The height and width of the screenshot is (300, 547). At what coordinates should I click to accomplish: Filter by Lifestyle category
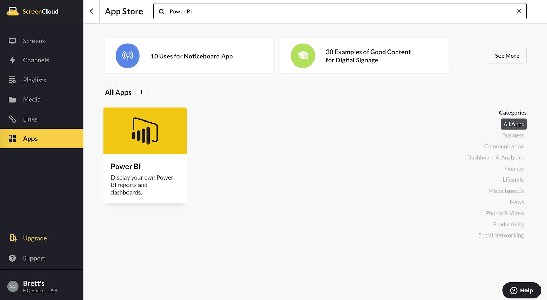(513, 180)
